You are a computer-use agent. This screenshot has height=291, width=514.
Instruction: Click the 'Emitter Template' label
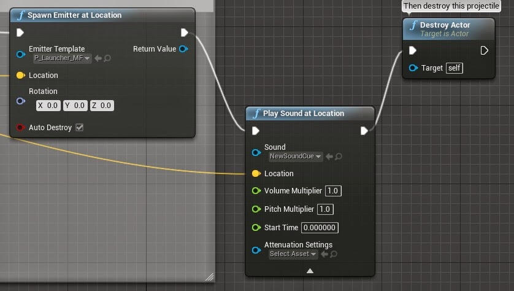(x=56, y=49)
